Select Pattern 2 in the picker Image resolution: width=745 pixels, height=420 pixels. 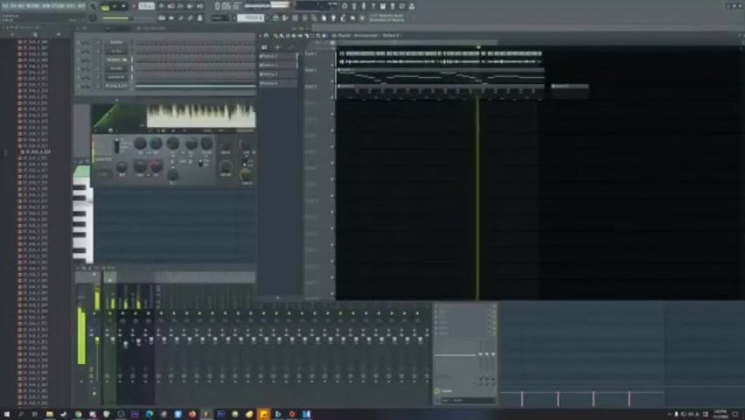(x=278, y=65)
